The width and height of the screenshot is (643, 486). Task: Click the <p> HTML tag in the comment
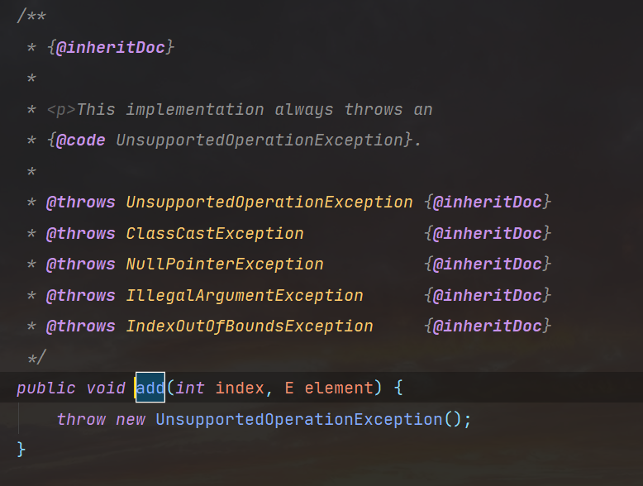click(61, 109)
